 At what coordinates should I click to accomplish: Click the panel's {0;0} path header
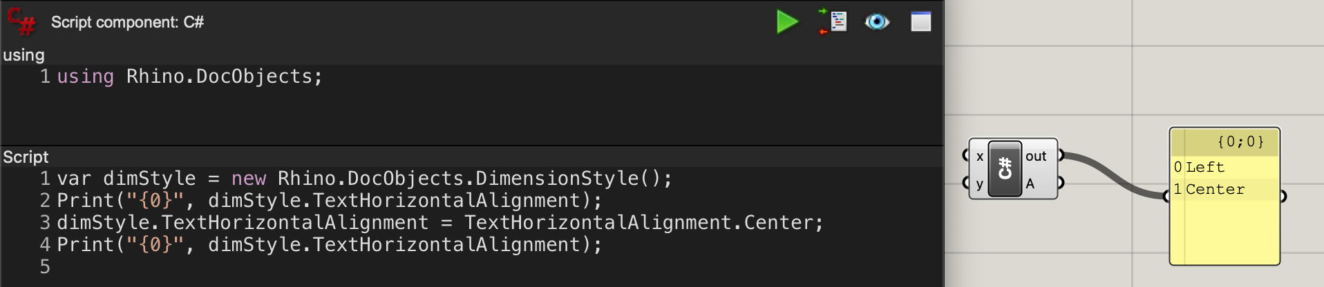click(x=1225, y=142)
